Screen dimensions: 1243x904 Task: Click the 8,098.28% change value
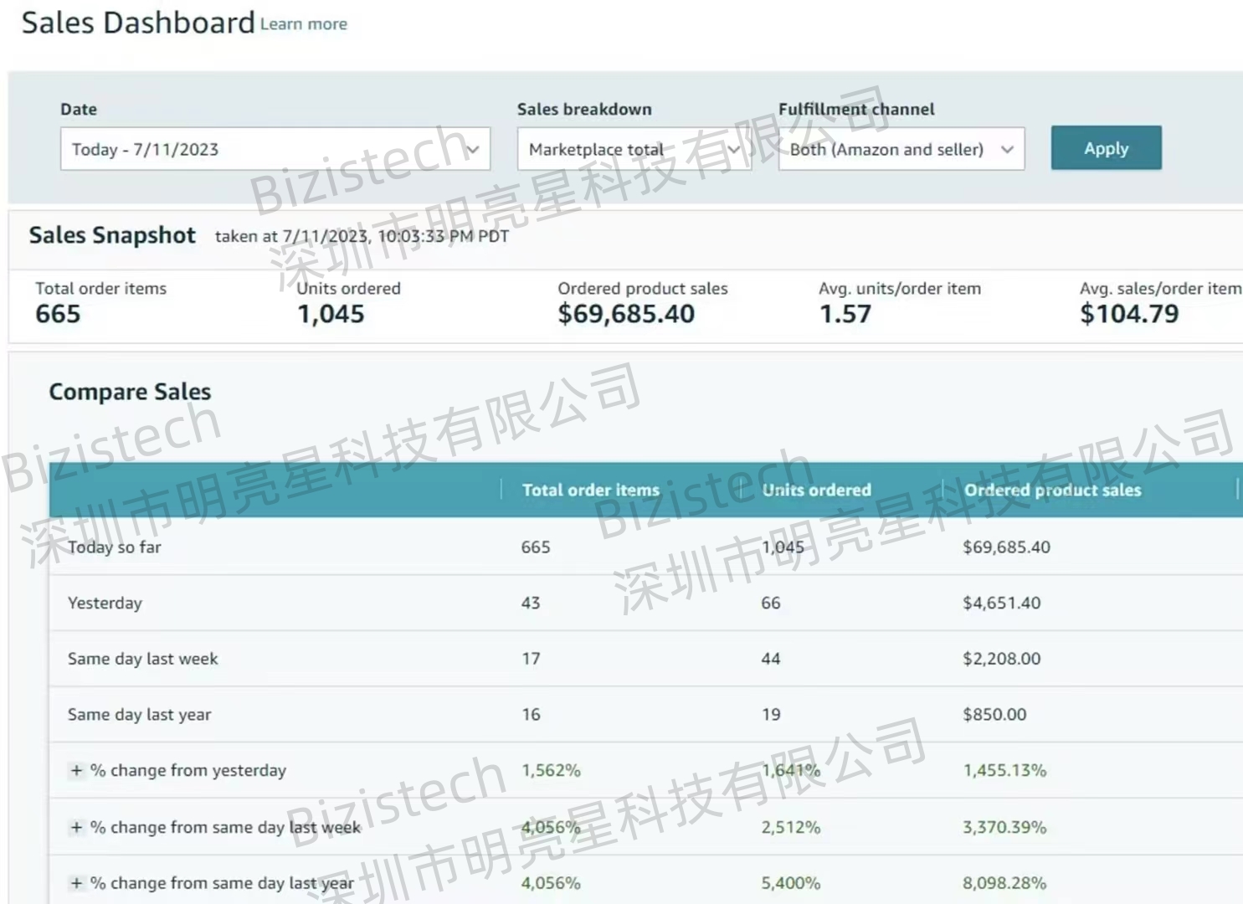click(1004, 883)
